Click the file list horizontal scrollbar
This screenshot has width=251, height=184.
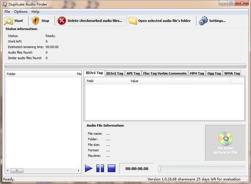point(42,170)
